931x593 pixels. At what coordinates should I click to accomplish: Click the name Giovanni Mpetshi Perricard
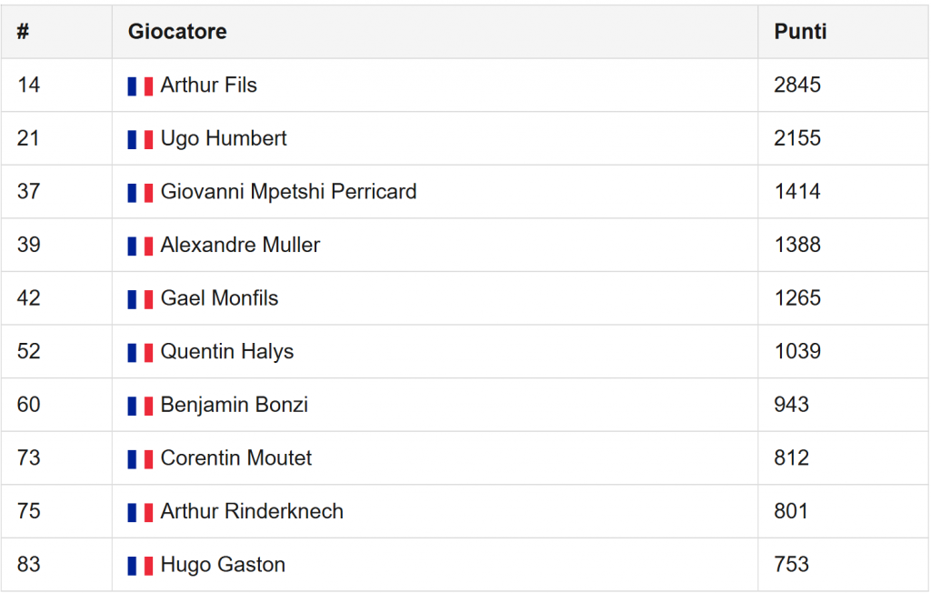tap(289, 191)
